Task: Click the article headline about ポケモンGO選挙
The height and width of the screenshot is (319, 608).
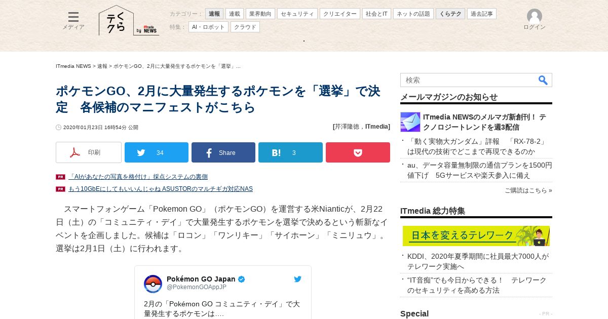Action: pyautogui.click(x=218, y=99)
